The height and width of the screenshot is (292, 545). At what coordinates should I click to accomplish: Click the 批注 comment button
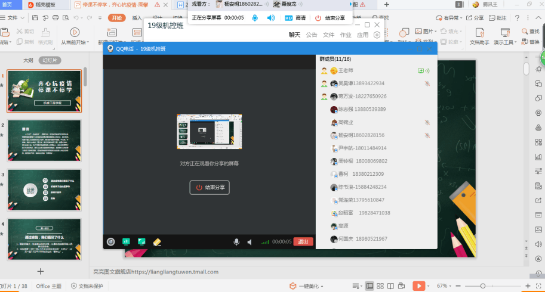(x=497, y=18)
